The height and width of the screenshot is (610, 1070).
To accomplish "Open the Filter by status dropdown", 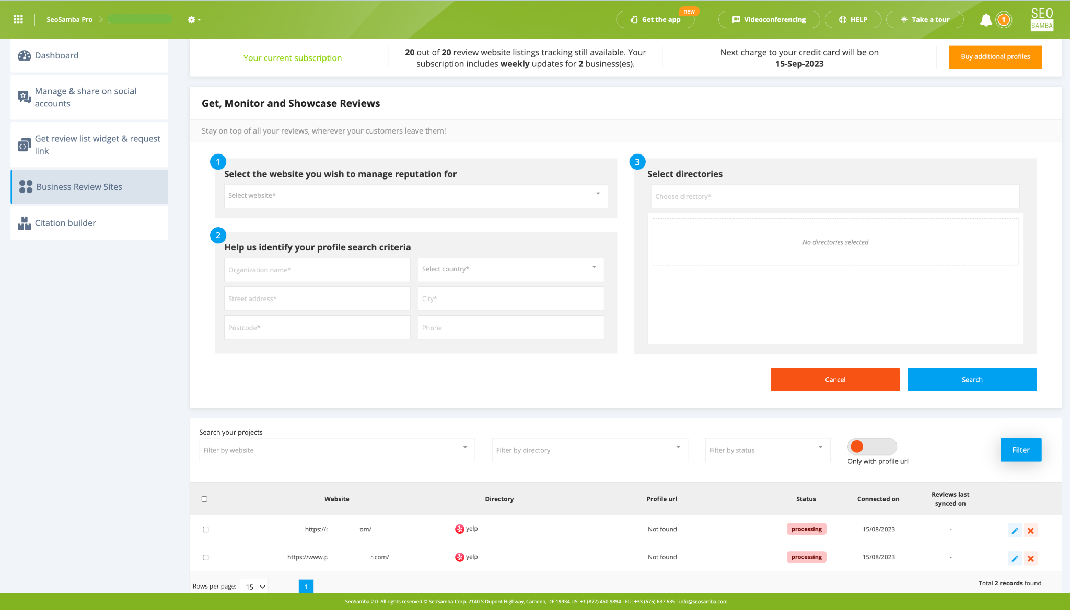I will click(767, 450).
